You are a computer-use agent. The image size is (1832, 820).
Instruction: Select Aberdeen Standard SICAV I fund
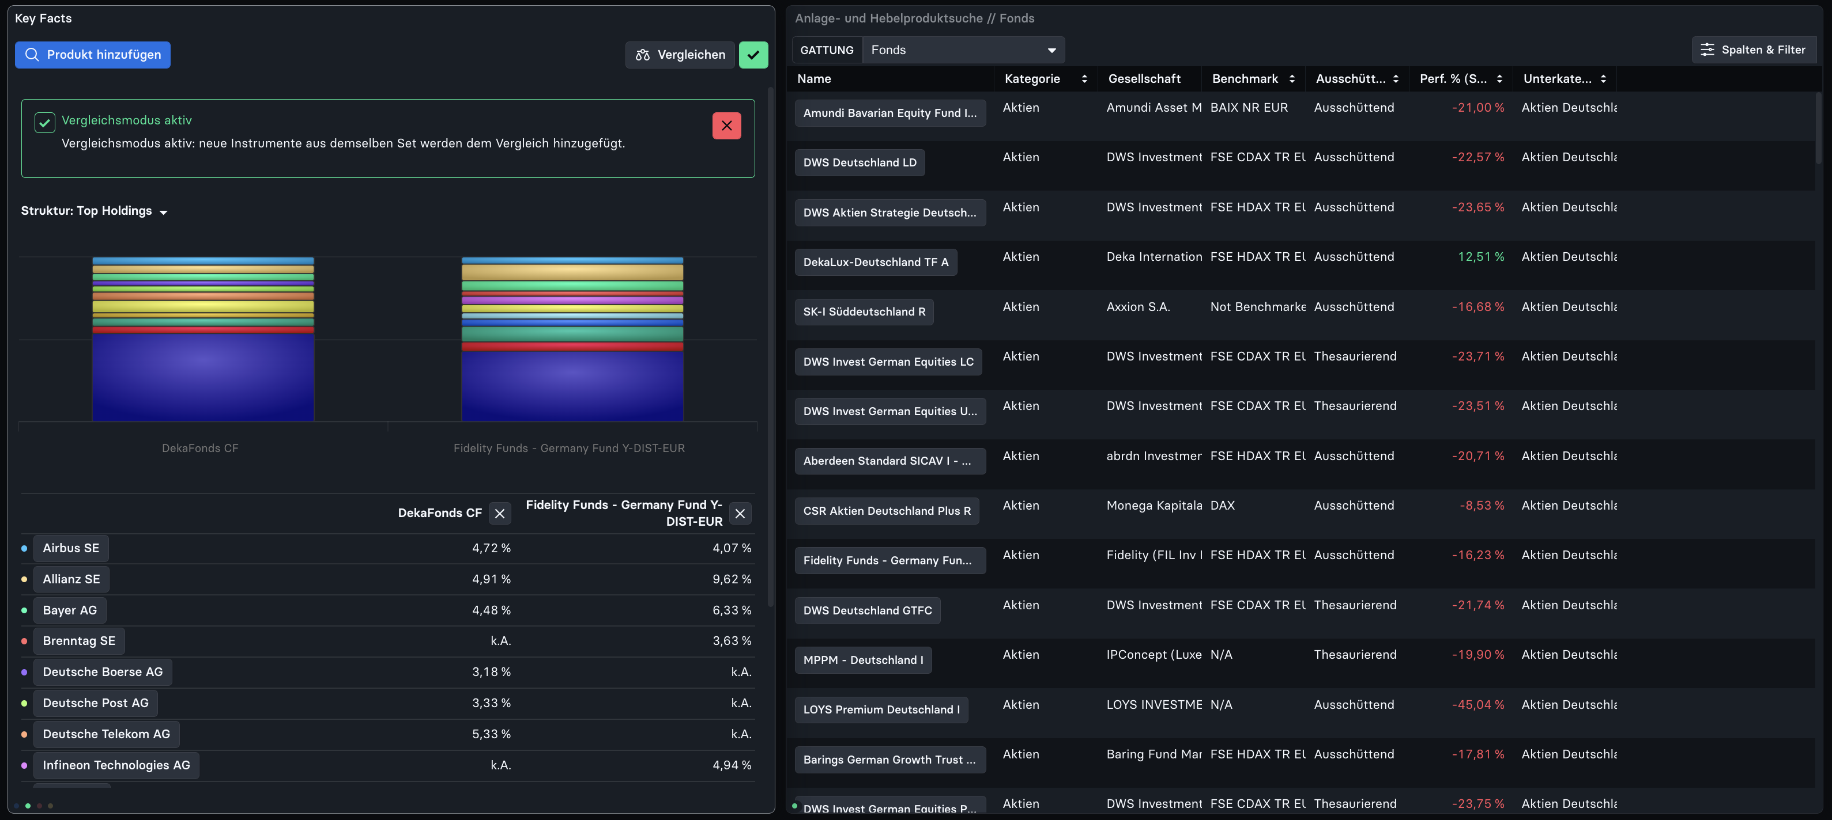point(889,461)
